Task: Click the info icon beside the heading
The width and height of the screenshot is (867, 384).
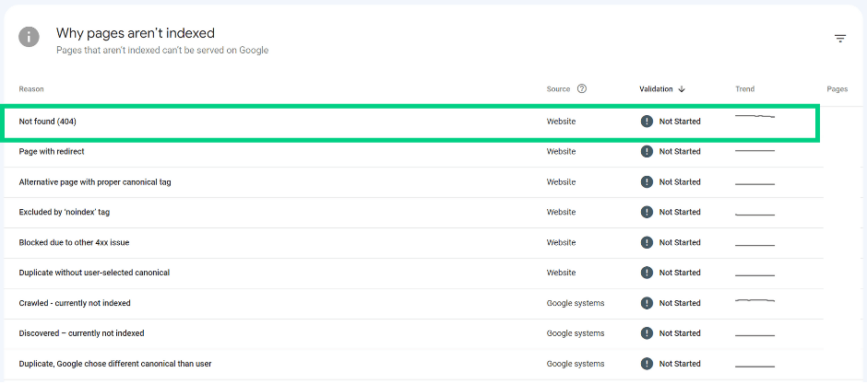Action: click(x=29, y=37)
